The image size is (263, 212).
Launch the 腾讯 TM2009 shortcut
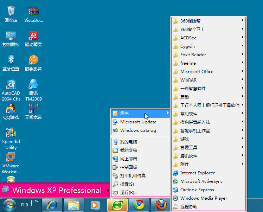33,90
